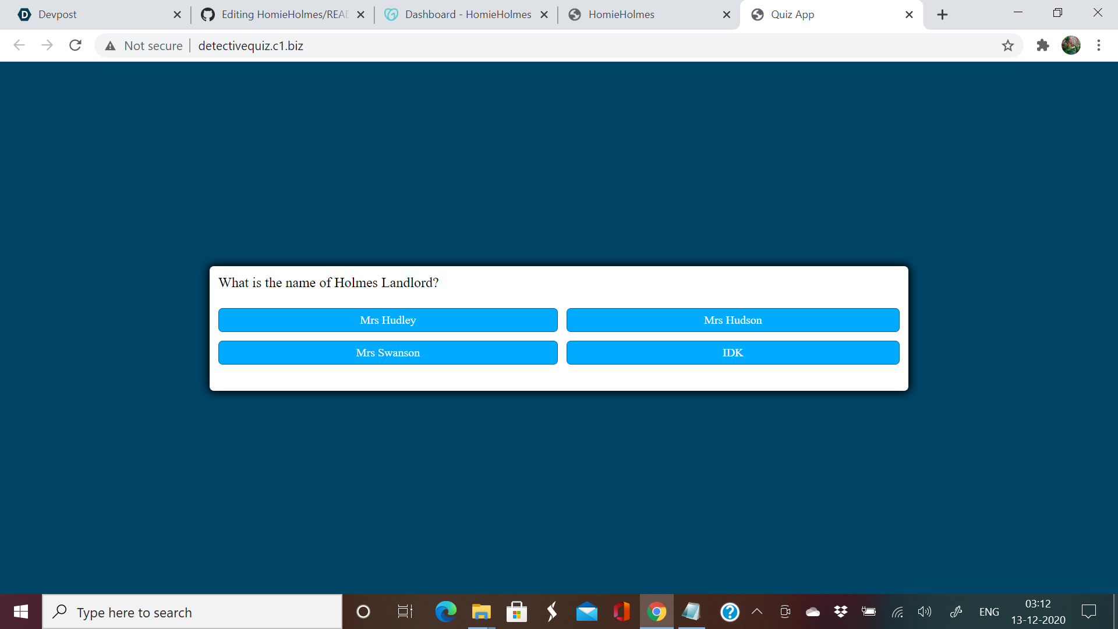Answer with Mrs Hudson

(733, 320)
